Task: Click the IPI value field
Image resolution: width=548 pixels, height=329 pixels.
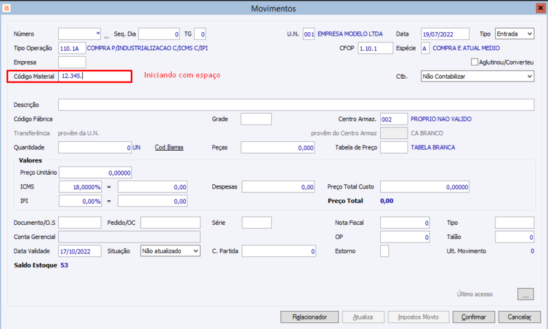Action: point(152,201)
